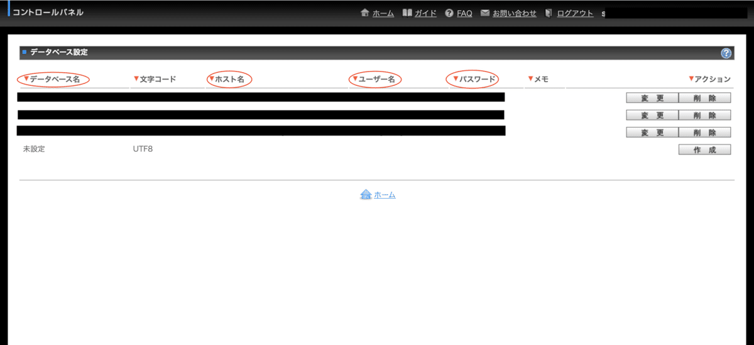The width and height of the screenshot is (754, 345).
Task: Click the guide book icon
Action: coord(407,13)
